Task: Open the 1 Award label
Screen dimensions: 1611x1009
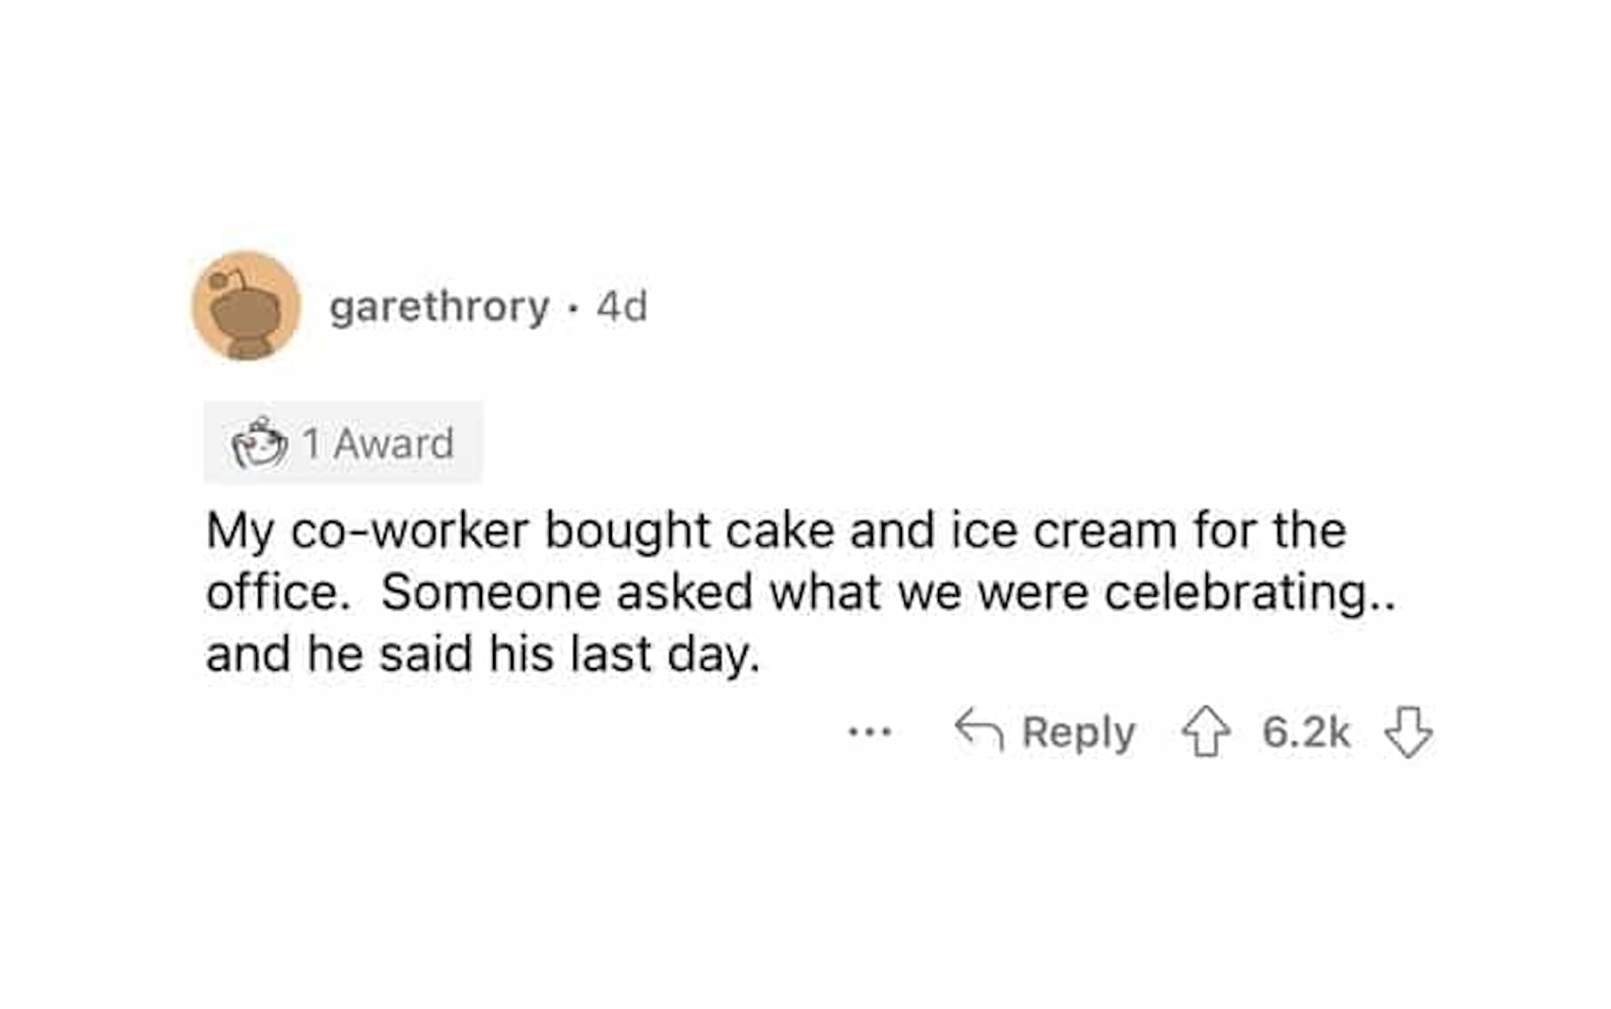Action: (377, 443)
